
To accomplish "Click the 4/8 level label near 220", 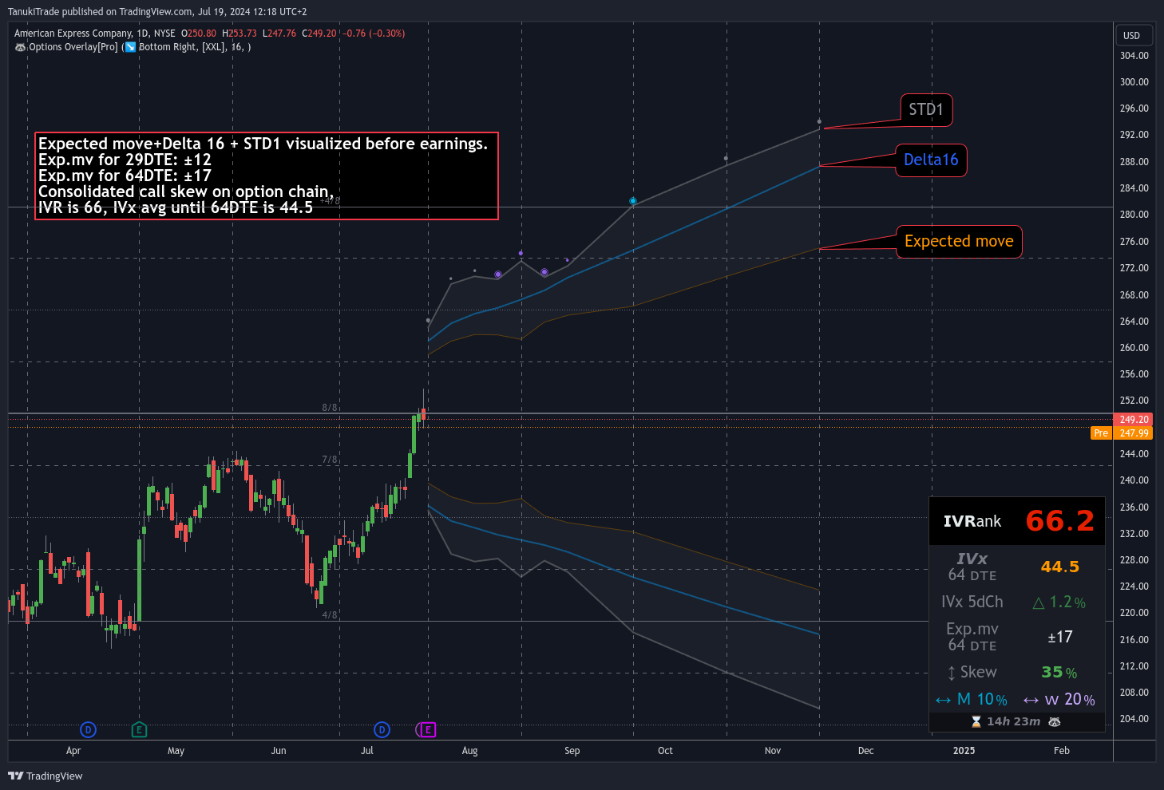I will 329,615.
